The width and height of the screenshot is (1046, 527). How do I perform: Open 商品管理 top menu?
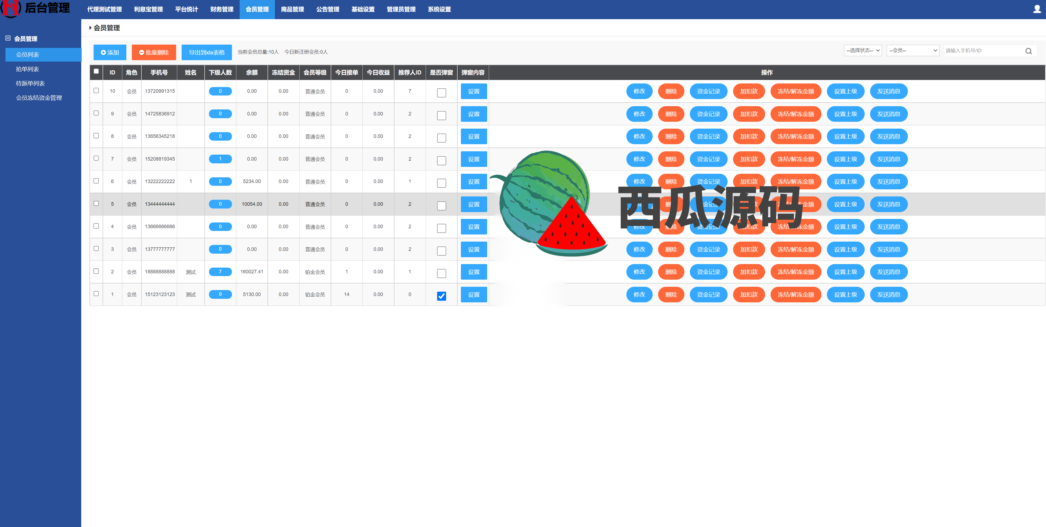click(x=292, y=9)
